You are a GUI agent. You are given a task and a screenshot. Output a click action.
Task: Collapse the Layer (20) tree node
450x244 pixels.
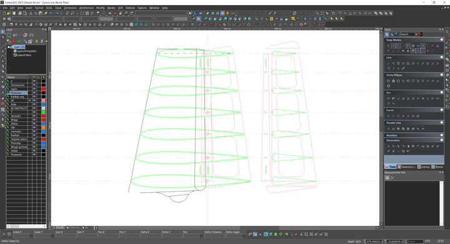9,47
